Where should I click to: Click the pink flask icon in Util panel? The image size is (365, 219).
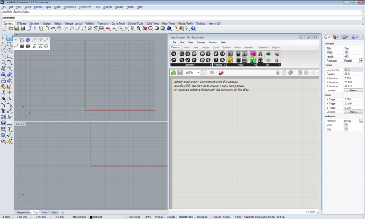click(277, 60)
